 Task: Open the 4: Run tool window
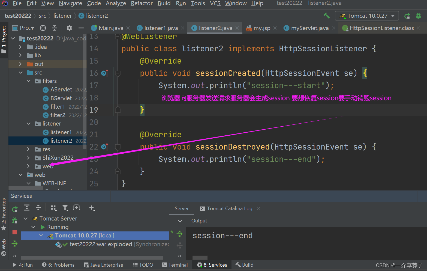[23, 265]
